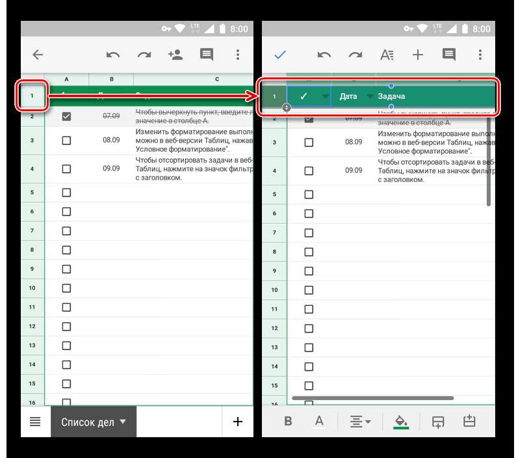Screen dimensions: 516x458
Task: Open three-dot overflow menu in right screen
Action: pos(480,55)
